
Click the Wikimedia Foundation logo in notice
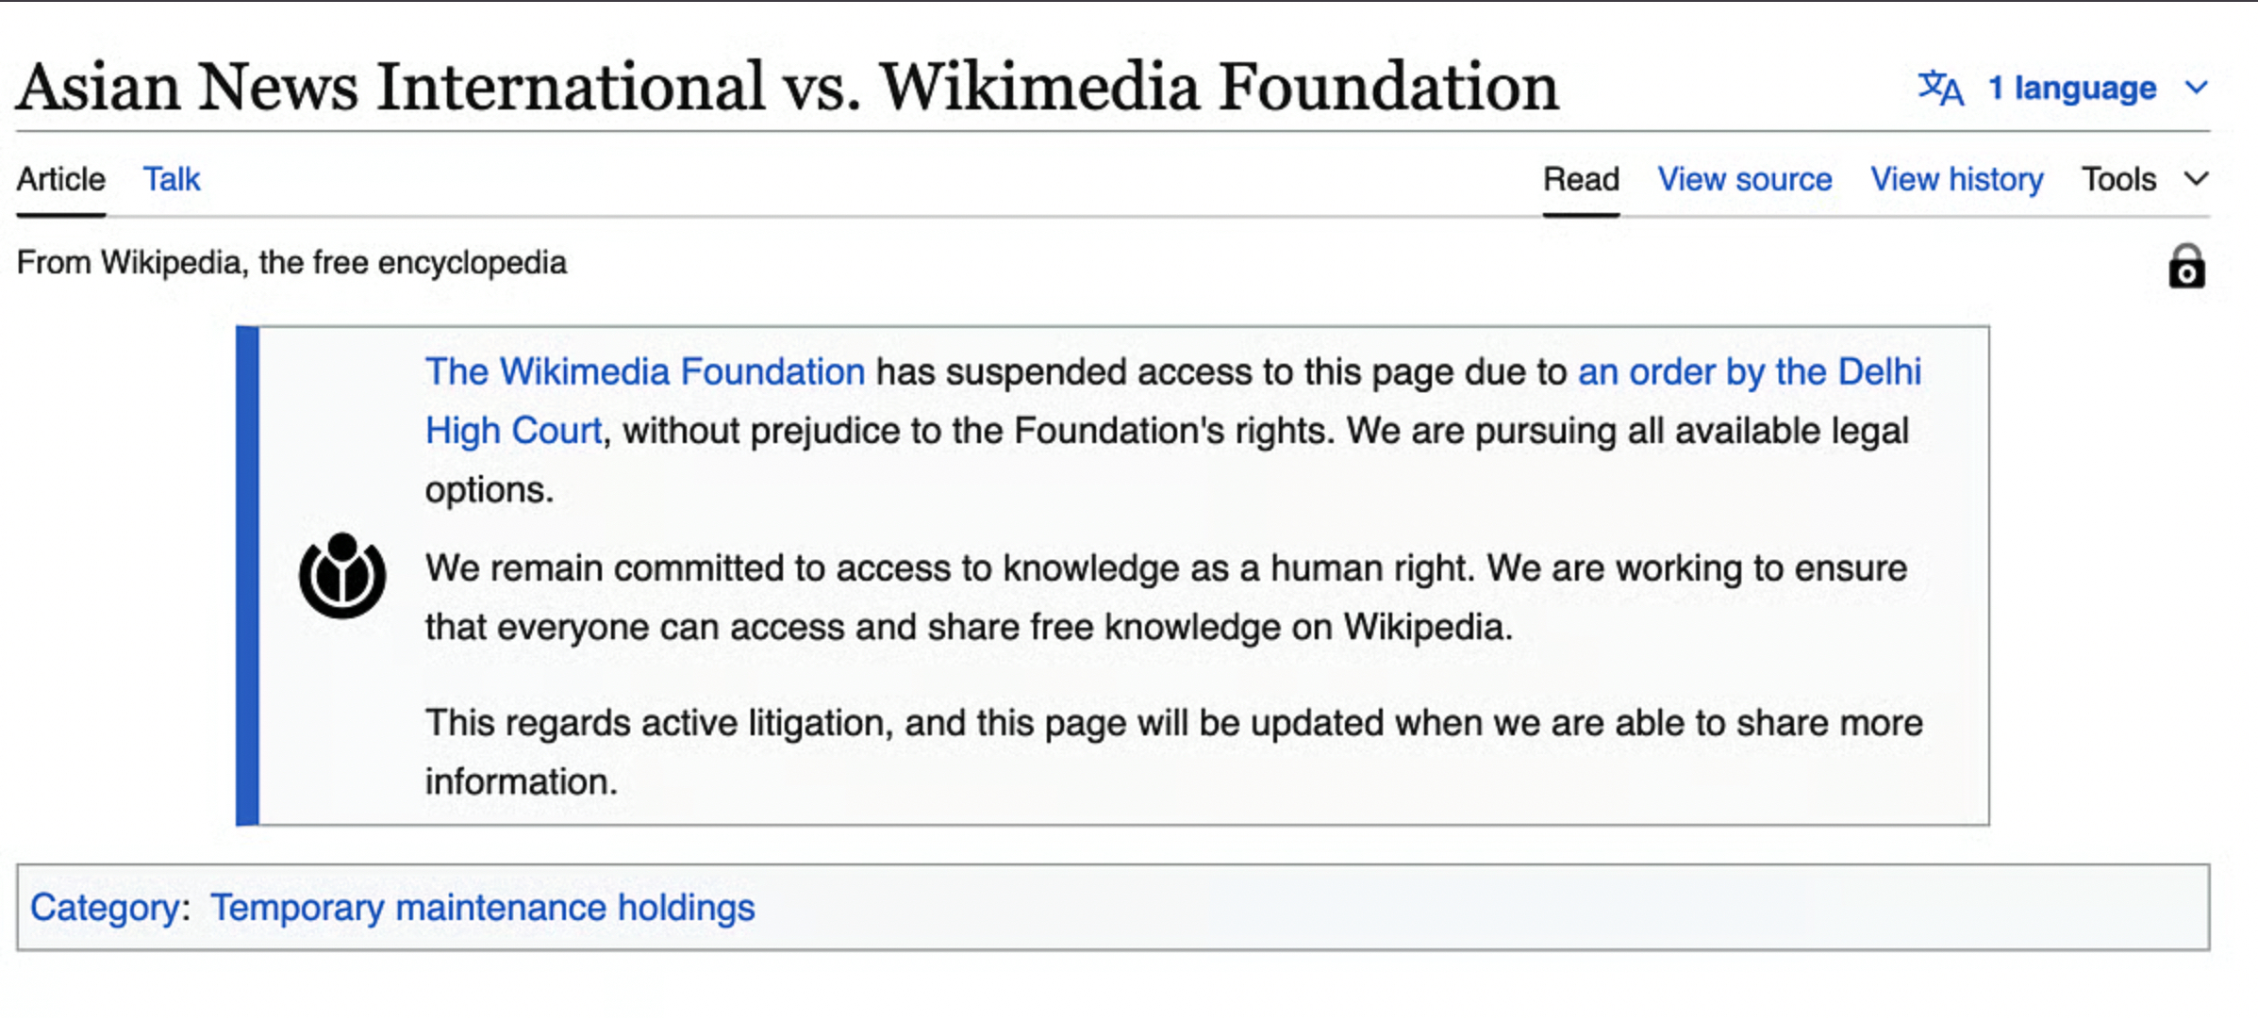pyautogui.click(x=342, y=575)
